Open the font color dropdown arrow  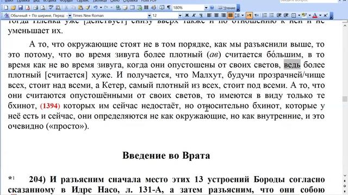tap(320, 15)
